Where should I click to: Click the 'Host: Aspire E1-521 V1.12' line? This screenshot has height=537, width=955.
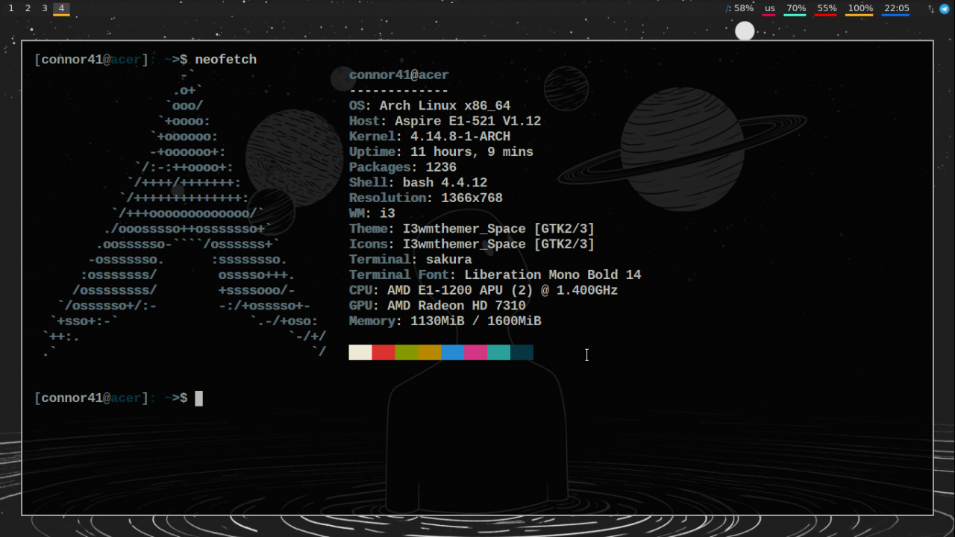point(445,122)
